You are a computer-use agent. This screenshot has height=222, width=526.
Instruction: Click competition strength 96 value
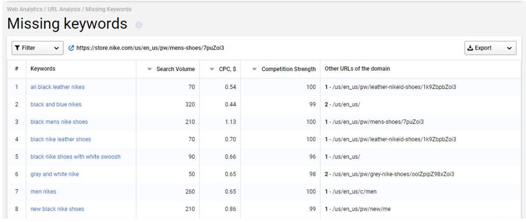point(312,157)
